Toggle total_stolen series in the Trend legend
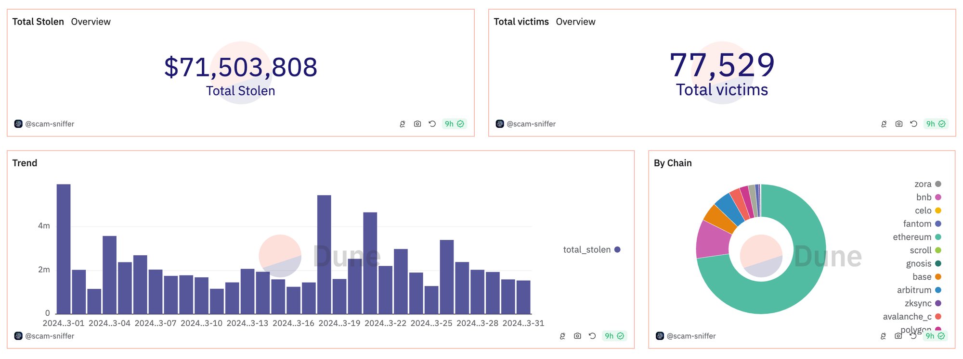 tap(586, 249)
